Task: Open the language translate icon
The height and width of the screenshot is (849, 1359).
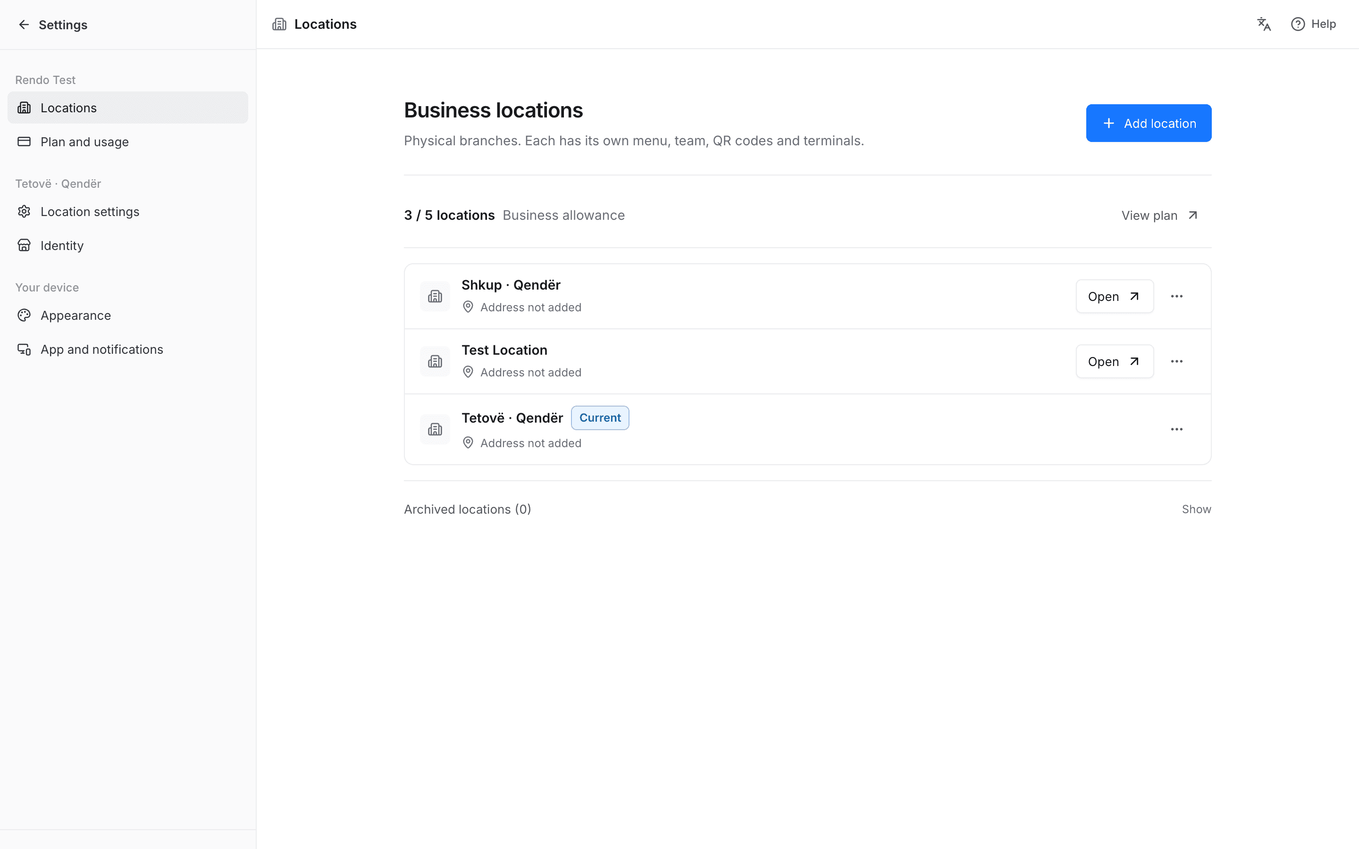Action: click(x=1264, y=24)
